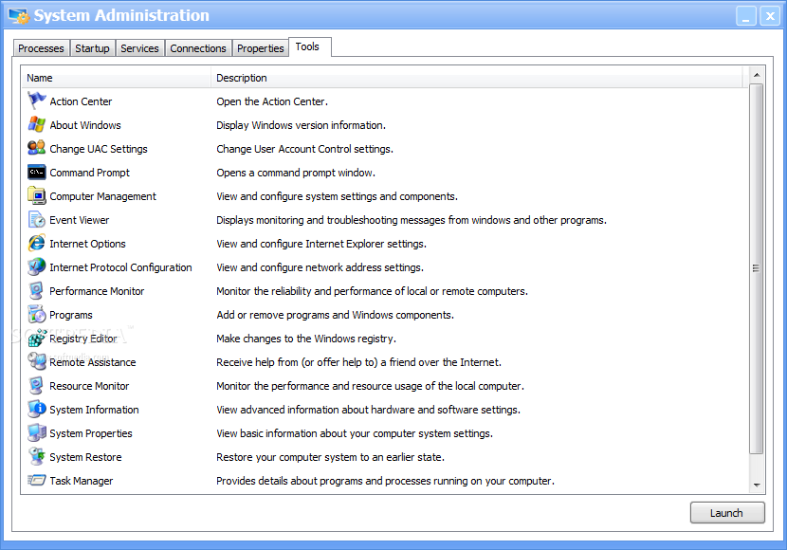Select the "Performance Monitor" name

tap(97, 291)
